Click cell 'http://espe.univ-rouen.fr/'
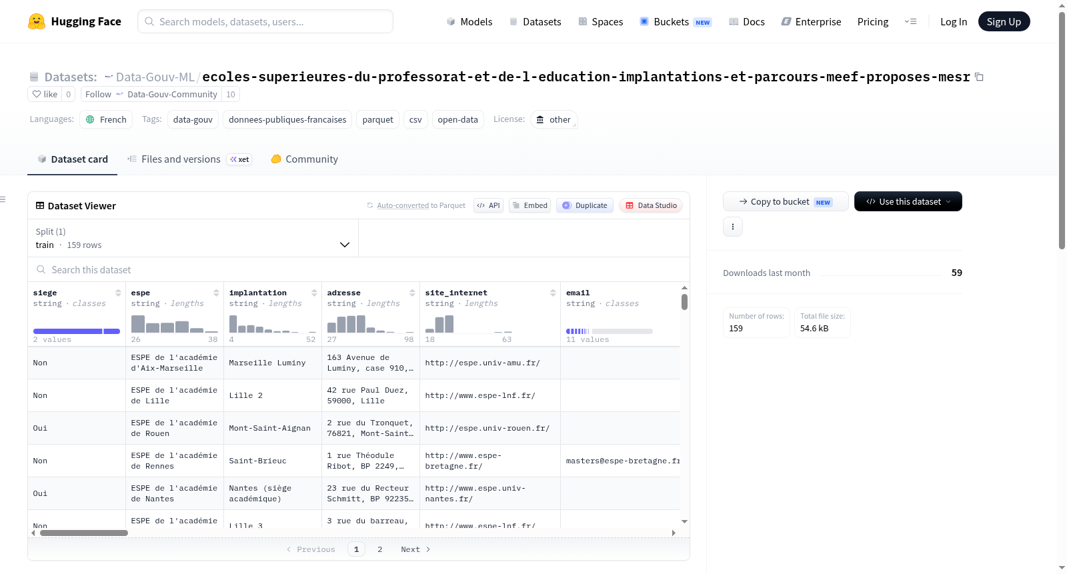The width and height of the screenshot is (1067, 574). click(490, 428)
